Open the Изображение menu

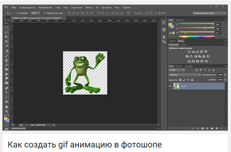tap(45, 7)
